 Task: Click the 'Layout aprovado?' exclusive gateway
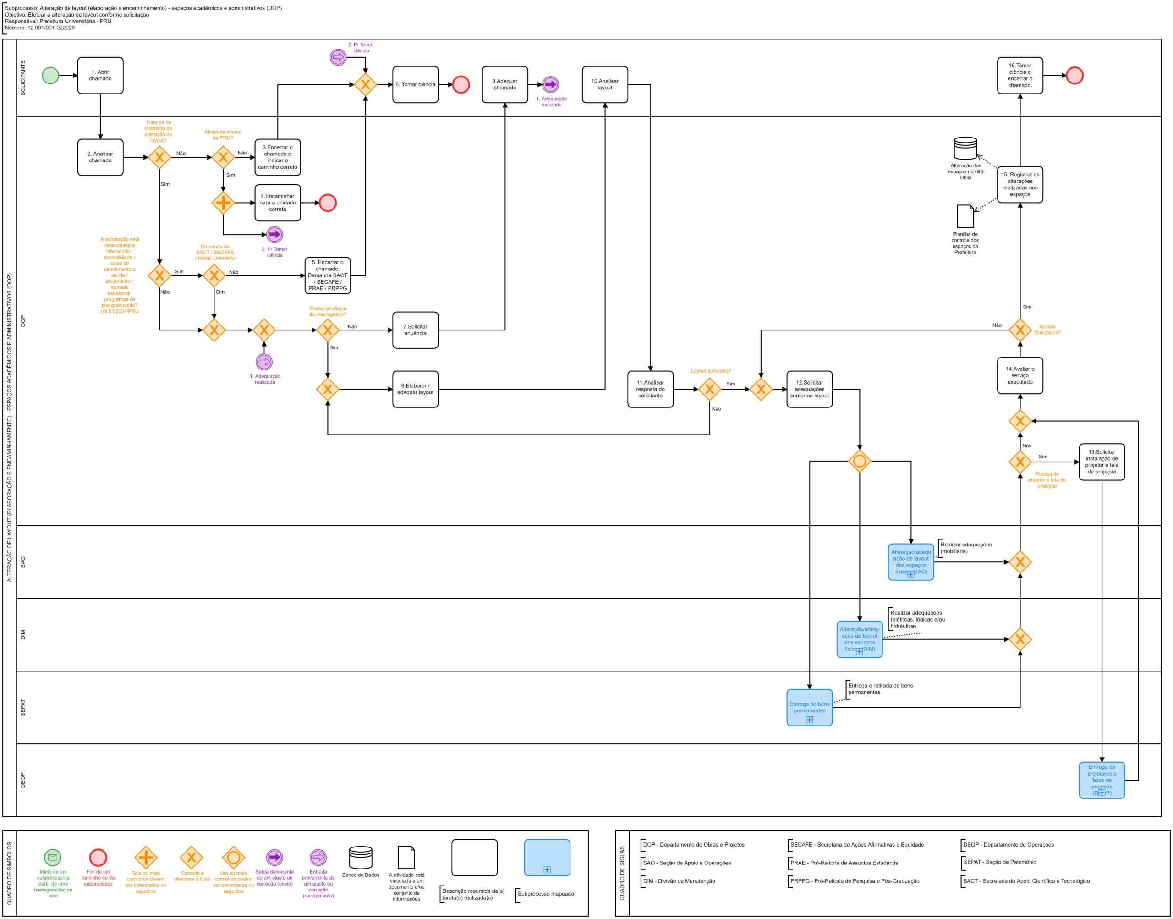point(709,389)
